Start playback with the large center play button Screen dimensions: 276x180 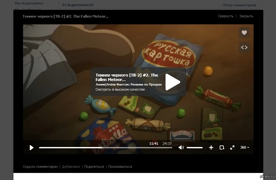click(x=173, y=82)
